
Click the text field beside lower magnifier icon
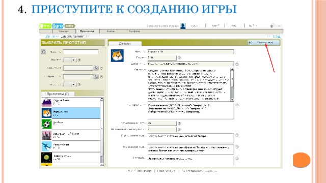[78, 77]
